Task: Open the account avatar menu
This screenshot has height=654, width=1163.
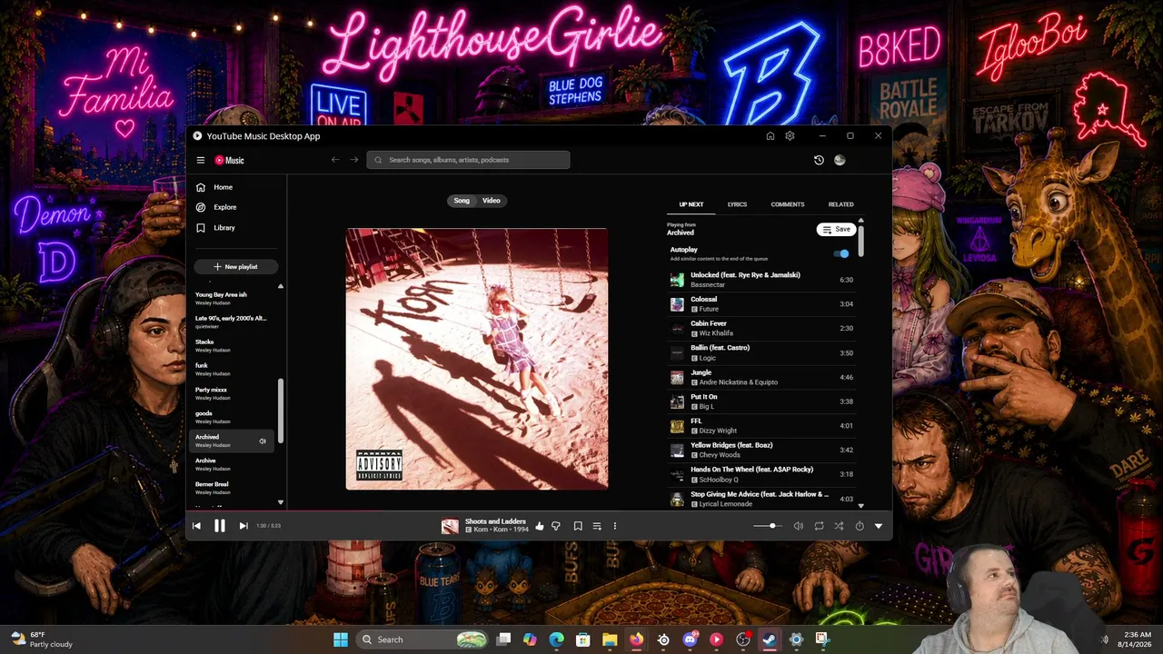Action: click(840, 160)
